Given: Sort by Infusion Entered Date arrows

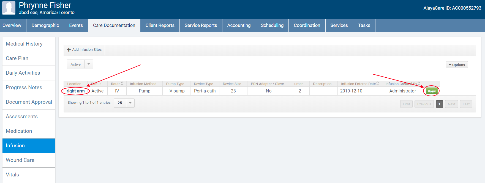Looking at the screenshot, I should (x=377, y=83).
